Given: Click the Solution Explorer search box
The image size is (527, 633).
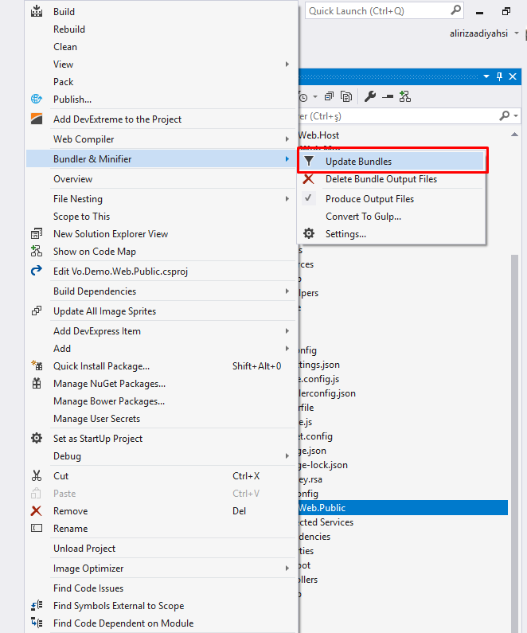Looking at the screenshot, I should coord(408,116).
